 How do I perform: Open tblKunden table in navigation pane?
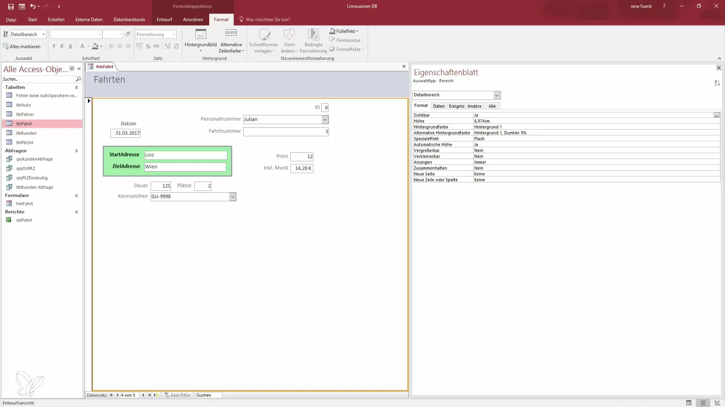[x=26, y=133]
